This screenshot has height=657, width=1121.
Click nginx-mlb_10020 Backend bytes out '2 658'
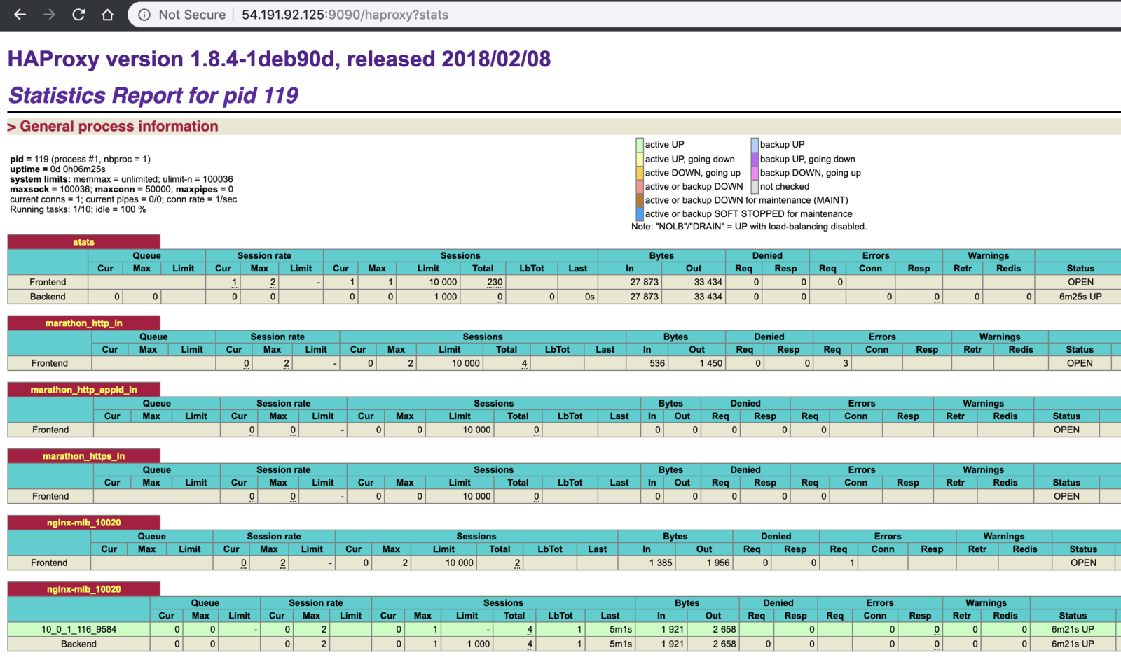click(x=724, y=644)
